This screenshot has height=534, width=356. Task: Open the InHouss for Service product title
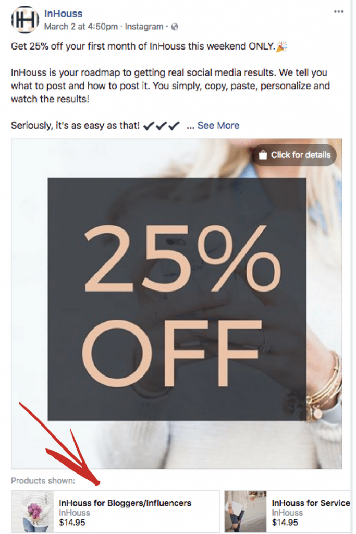click(x=311, y=503)
